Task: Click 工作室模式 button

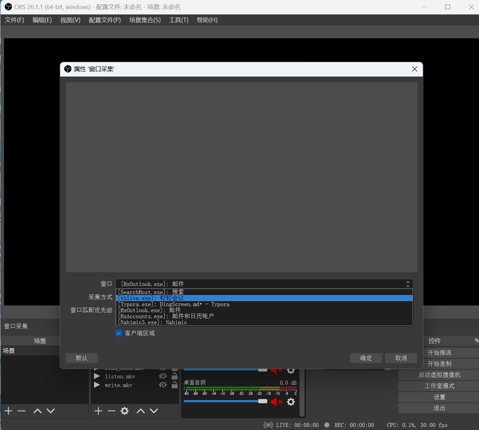Action: (439, 386)
